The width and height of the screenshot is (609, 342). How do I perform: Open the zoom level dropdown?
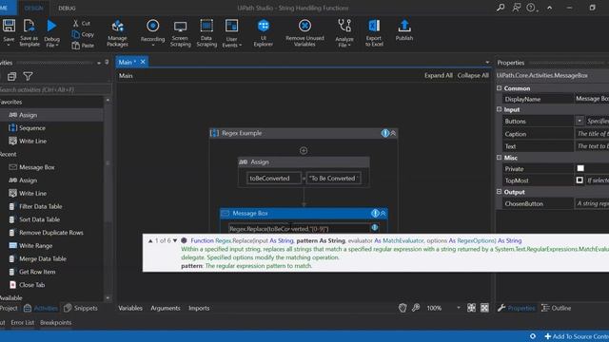click(459, 308)
